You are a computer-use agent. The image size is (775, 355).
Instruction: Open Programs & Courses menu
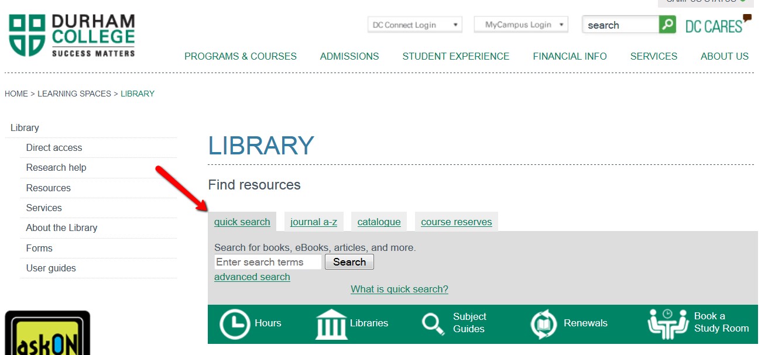pos(241,56)
